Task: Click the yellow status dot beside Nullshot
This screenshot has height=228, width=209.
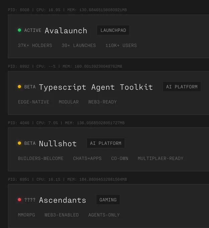Action: pos(19,143)
